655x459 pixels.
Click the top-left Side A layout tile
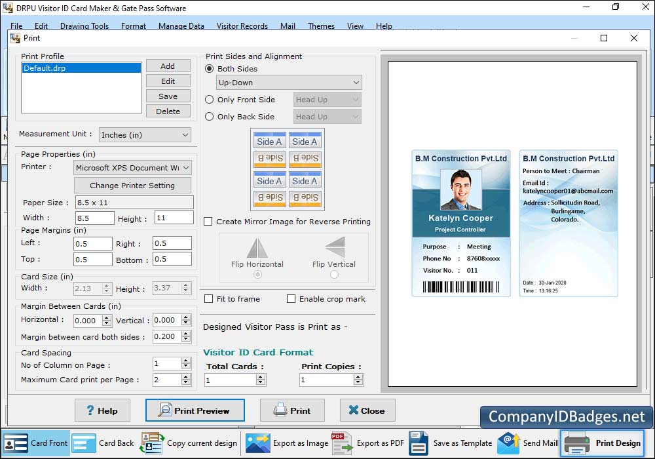click(x=269, y=141)
